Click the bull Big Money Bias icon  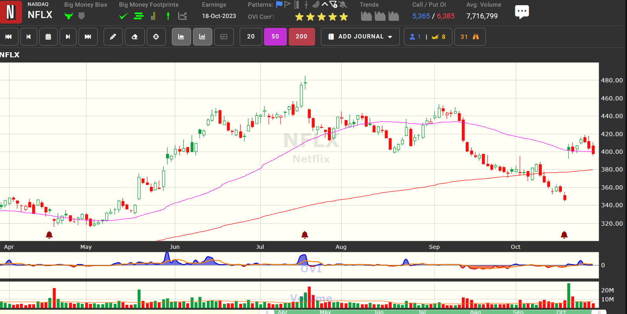click(69, 16)
